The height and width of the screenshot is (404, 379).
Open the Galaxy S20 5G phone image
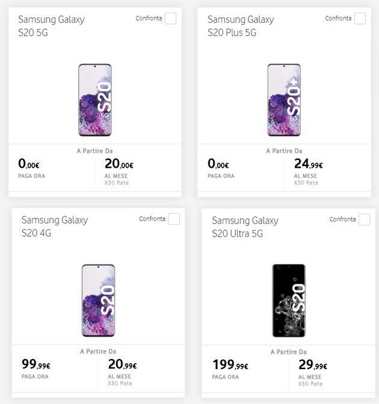[95, 100]
